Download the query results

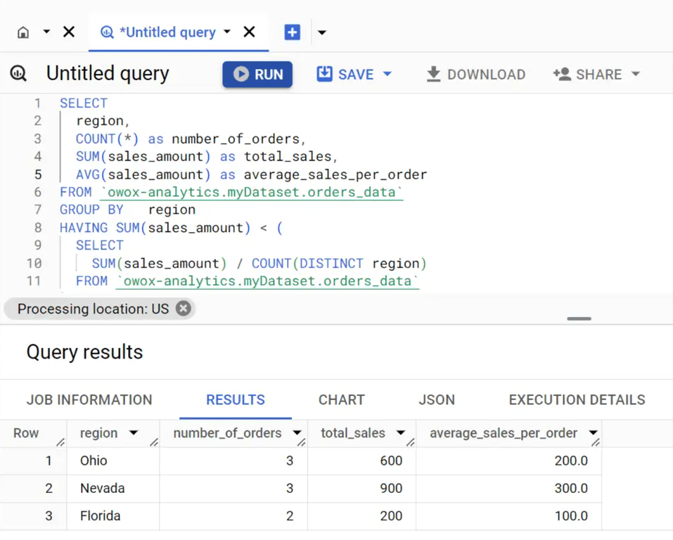pyautogui.click(x=476, y=75)
